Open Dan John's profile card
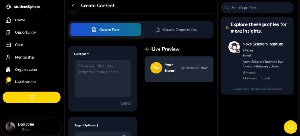The image size is (300, 136). coord(32,127)
